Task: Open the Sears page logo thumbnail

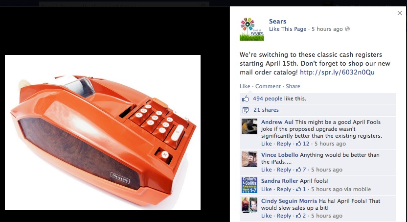Action: [252, 29]
